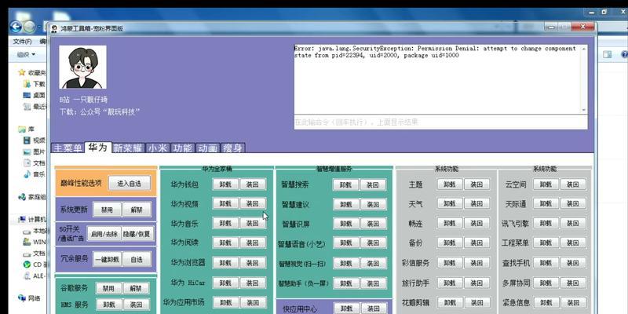Click 卸载 for 畅连

tap(450, 223)
